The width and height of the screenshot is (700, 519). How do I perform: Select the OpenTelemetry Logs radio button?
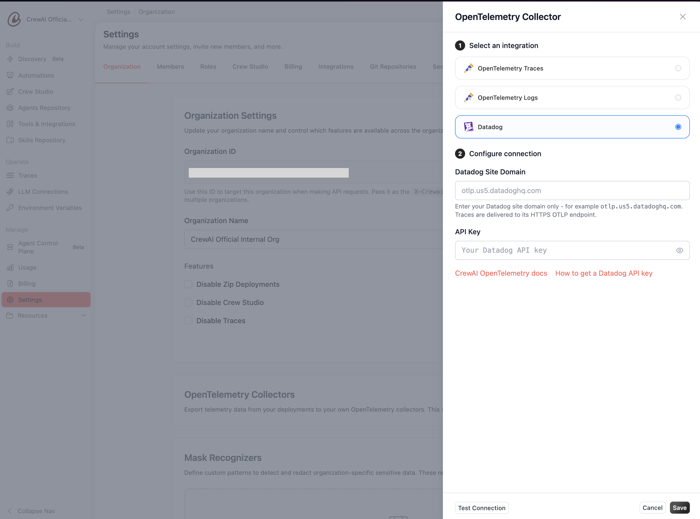(x=678, y=97)
